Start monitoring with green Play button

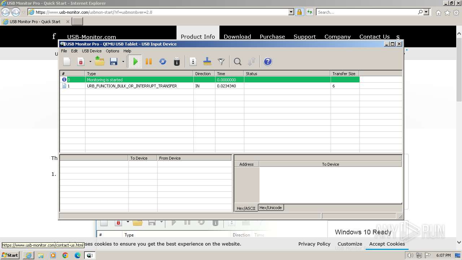coord(135,62)
